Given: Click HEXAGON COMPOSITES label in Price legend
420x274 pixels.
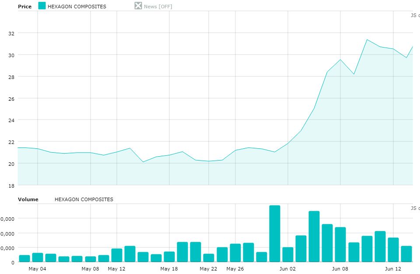Looking at the screenshot, I should click(x=77, y=7).
